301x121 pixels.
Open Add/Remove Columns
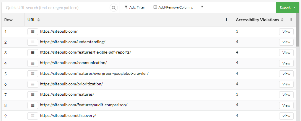point(173,7)
